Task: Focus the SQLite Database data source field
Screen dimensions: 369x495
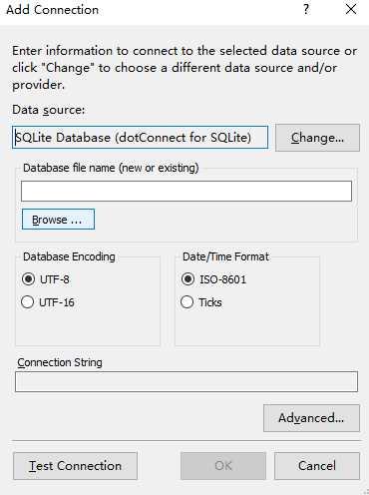Action: pyautogui.click(x=140, y=137)
